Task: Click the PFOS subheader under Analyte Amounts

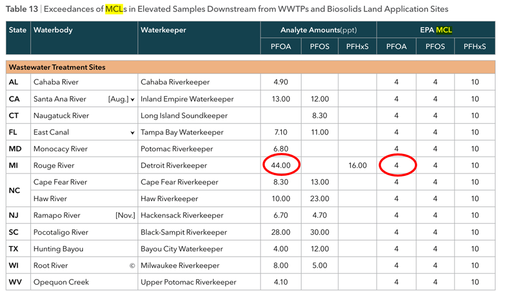Action: (x=319, y=46)
